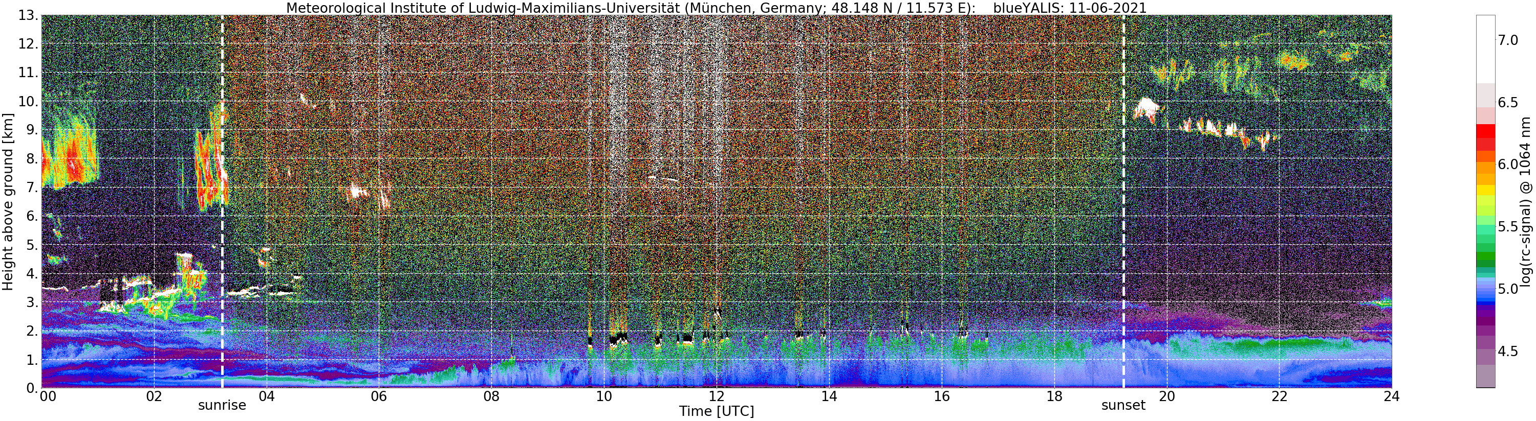Click the '14' time tick label
Screen dimensions: 1536x421
click(x=829, y=396)
